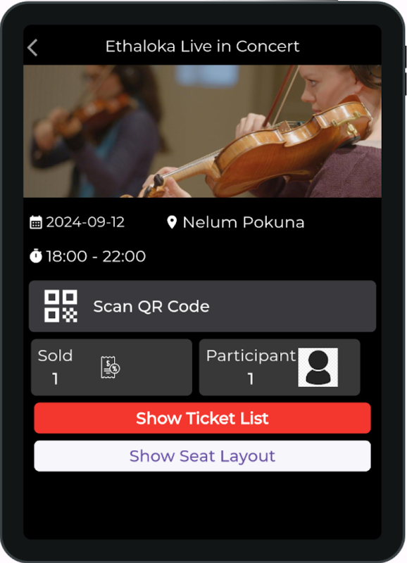Go back using the left chevron arrow
The height and width of the screenshot is (563, 407).
tap(32, 48)
